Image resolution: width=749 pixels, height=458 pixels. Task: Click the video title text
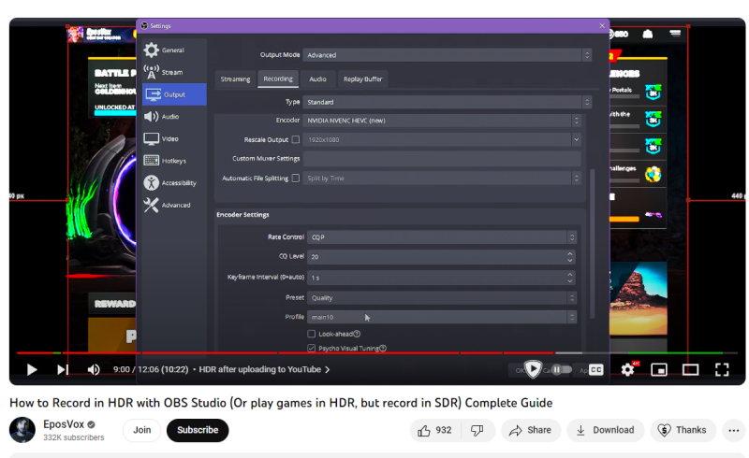coord(281,403)
